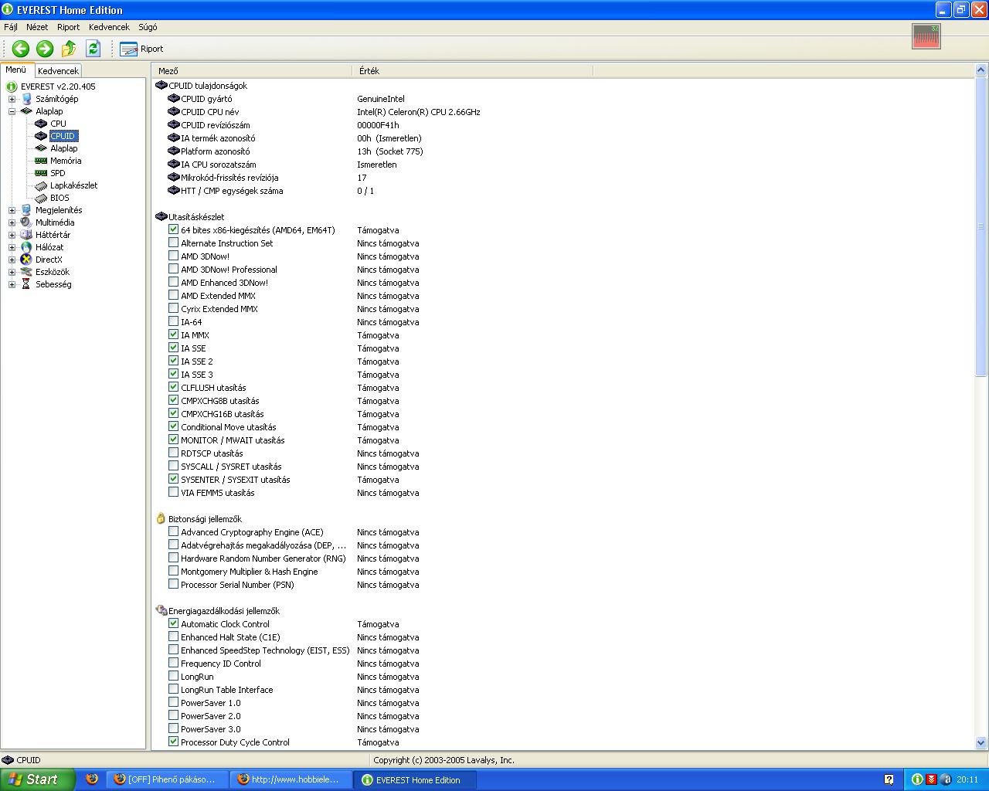Select the Memória memory module icon
This screenshot has width=989, height=791.
click(x=42, y=161)
